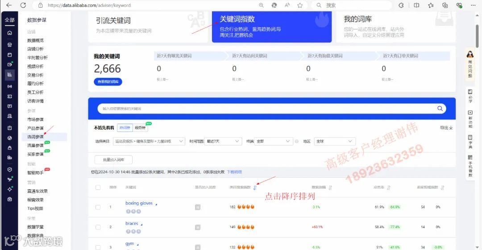Open the boxing gloves keyword link
Viewport: 482px width, 250px height.
coord(139,203)
